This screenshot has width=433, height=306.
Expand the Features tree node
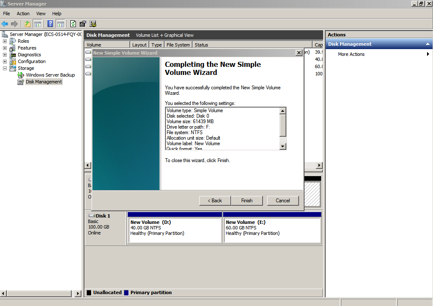tap(5, 48)
